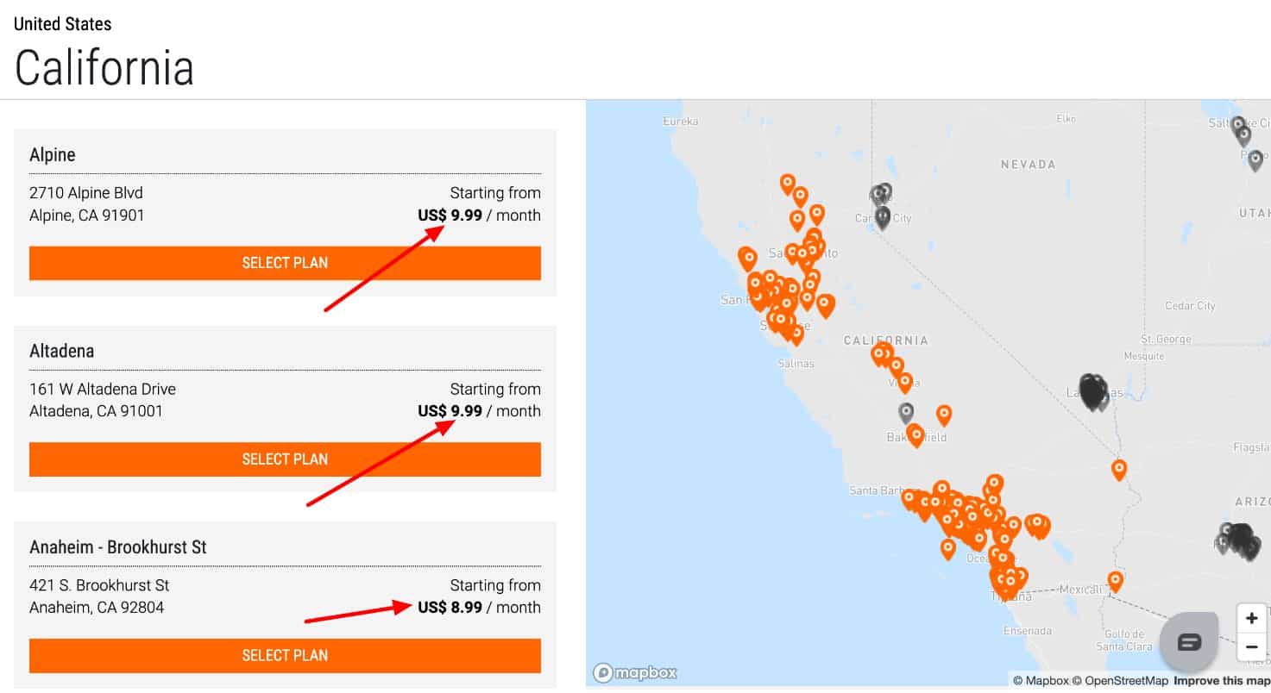Image resolution: width=1271 pixels, height=693 pixels.
Task: Select plan for Anaheim - Brookhurst St
Action: click(285, 655)
